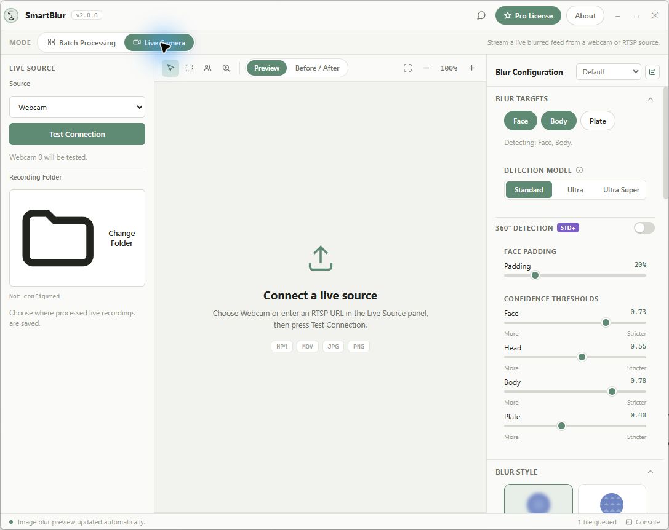
Task: Minimize the SmartBlur window
Action: [617, 16]
